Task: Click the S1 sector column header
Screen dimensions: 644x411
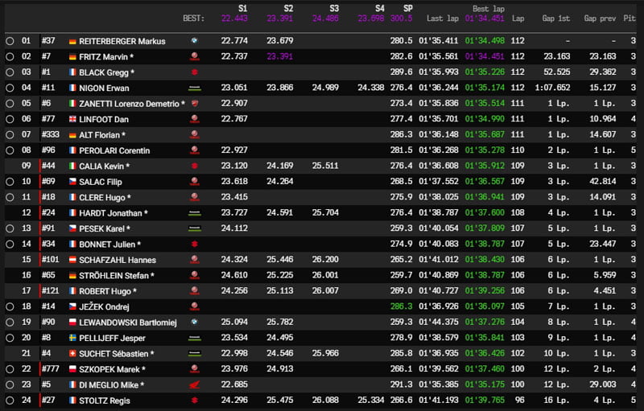Action: click(x=242, y=8)
